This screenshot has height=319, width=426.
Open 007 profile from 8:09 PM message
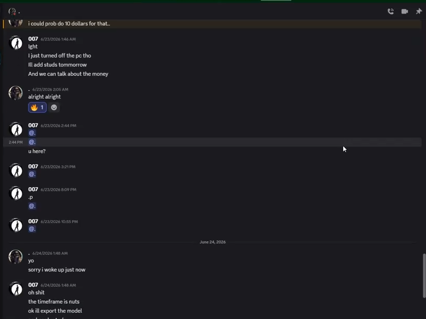pos(33,189)
